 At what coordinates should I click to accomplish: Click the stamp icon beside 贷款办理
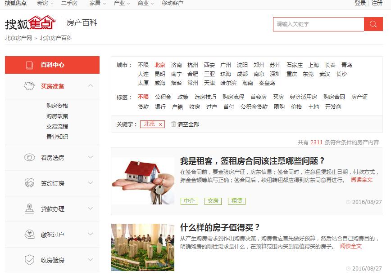pos(29,208)
